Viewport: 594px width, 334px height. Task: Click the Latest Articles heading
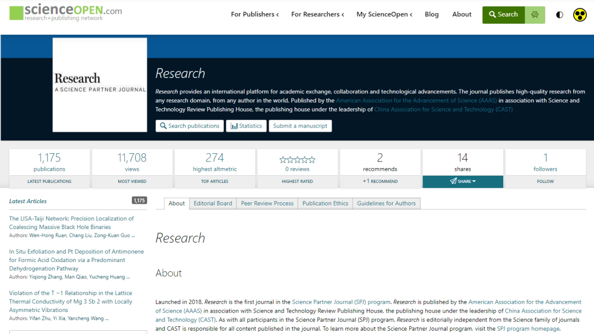tap(28, 201)
